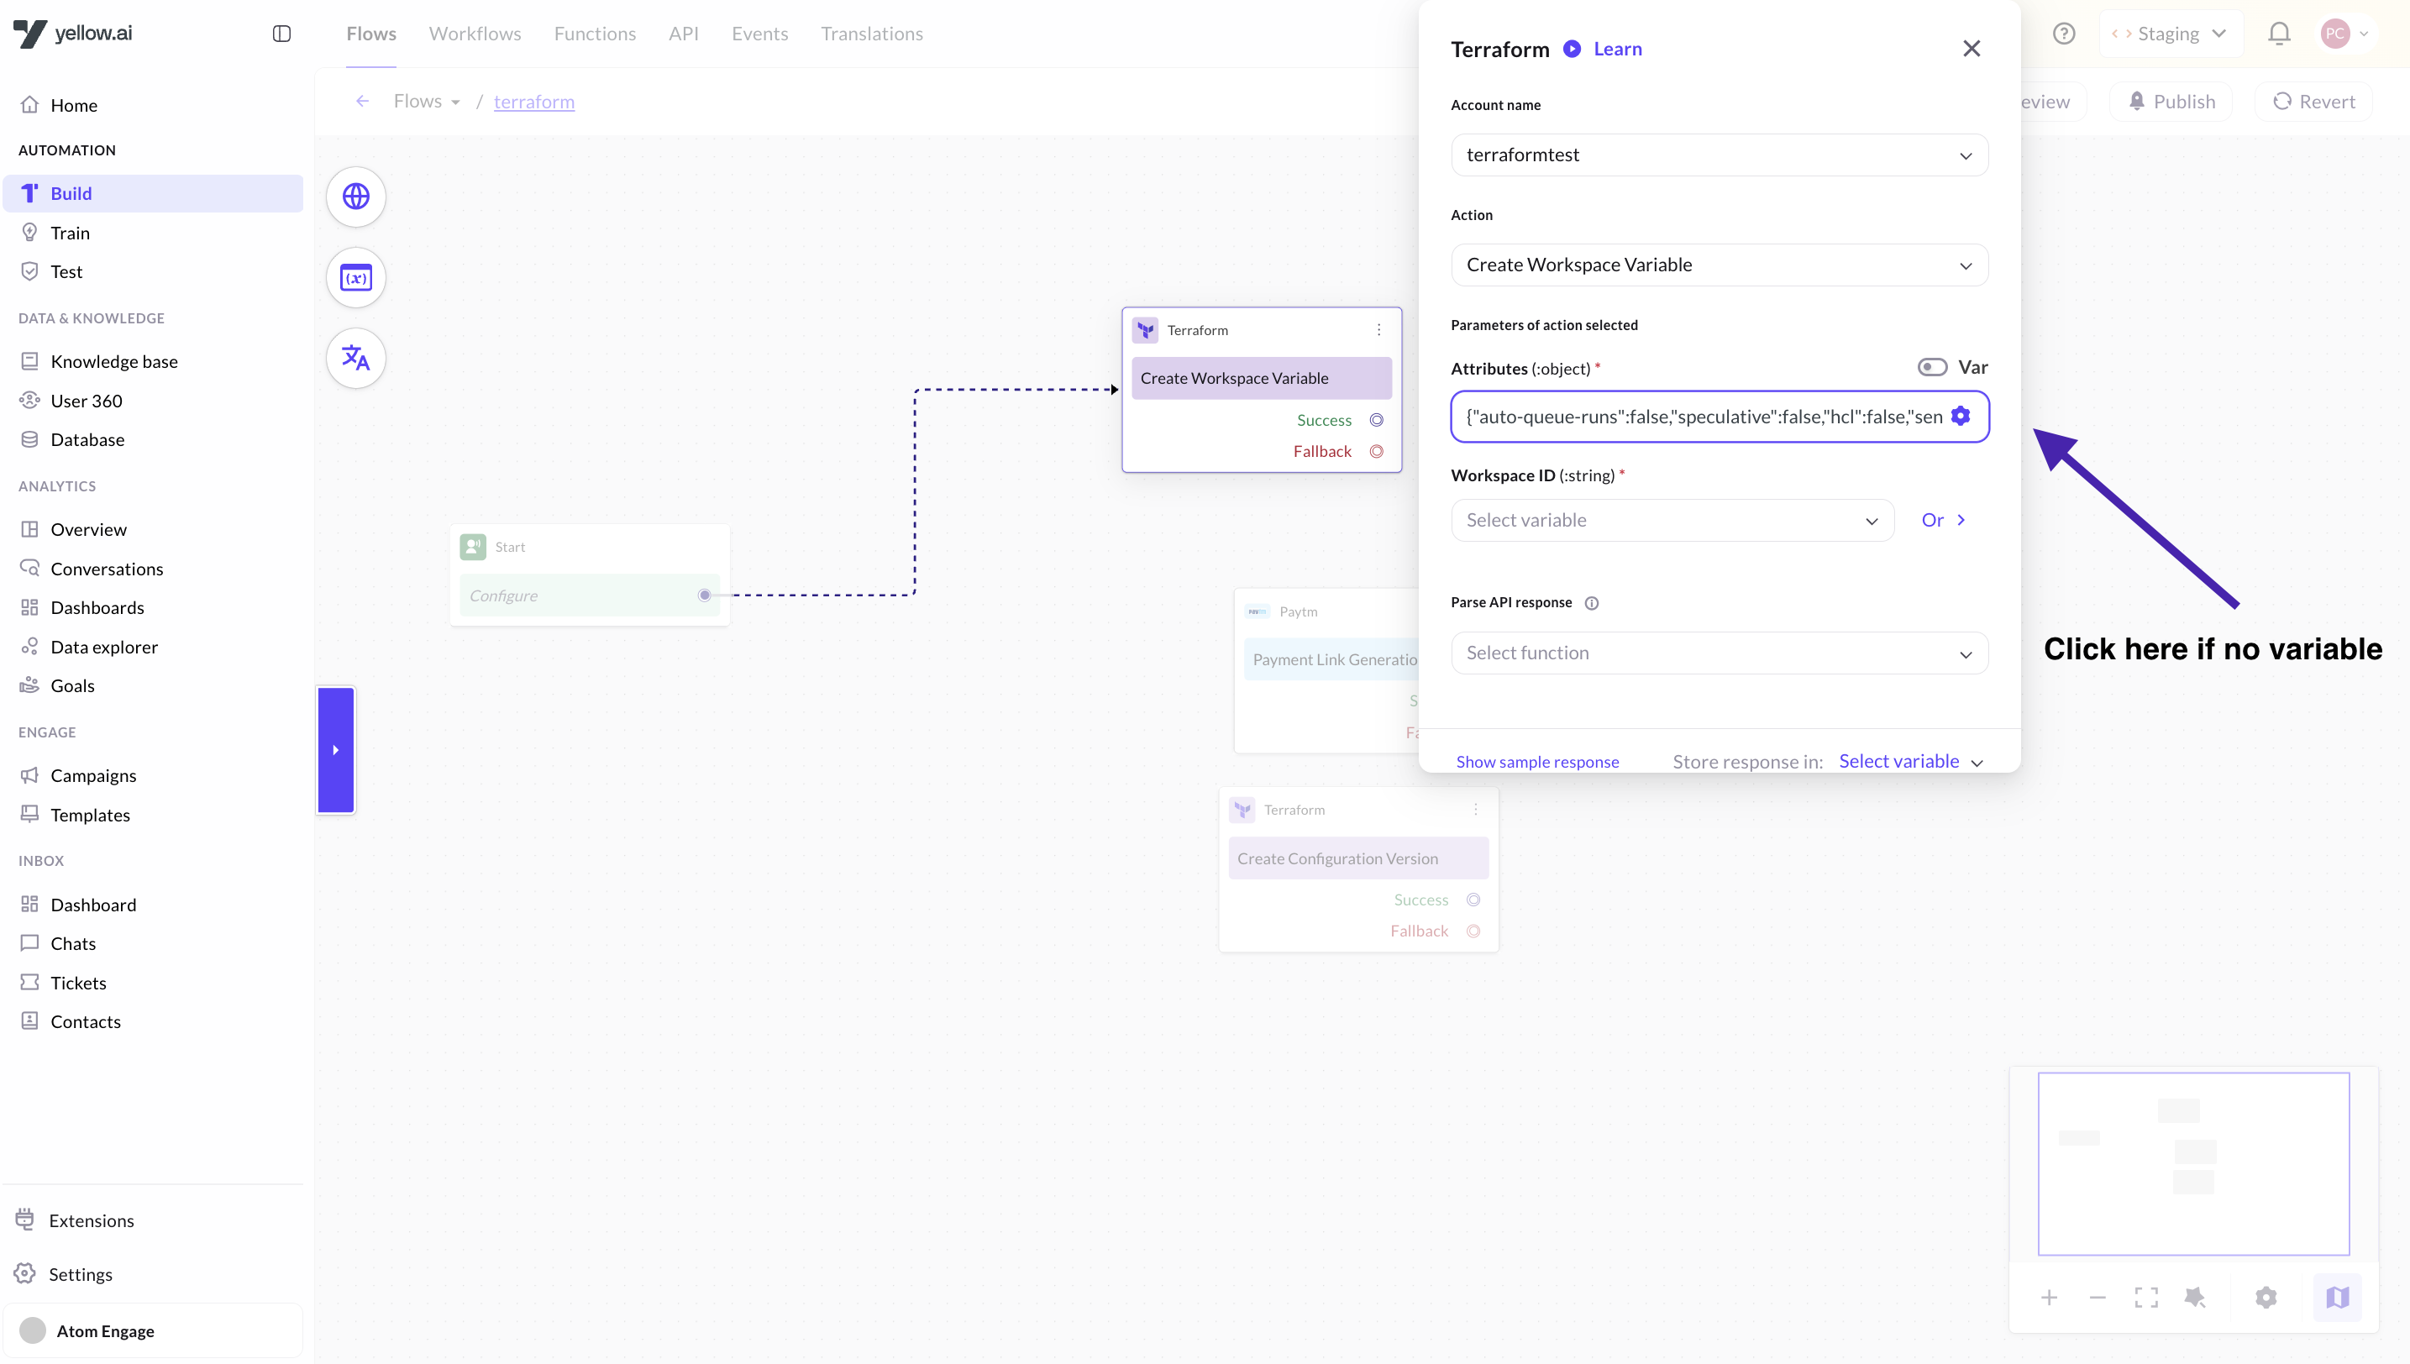The width and height of the screenshot is (2410, 1364).
Task: Go to Home in sidebar
Action: coord(154,105)
